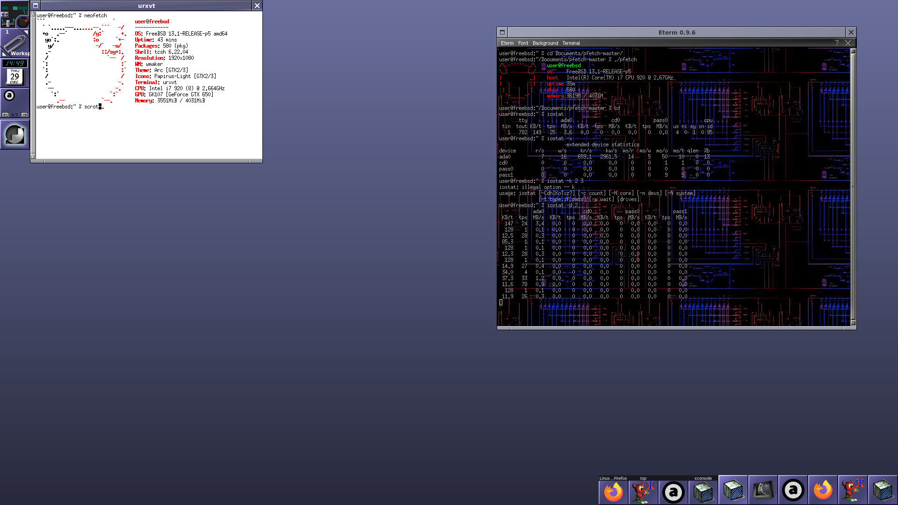Screen dimensions: 898x505
Task: Click the 'Resolution: 1920x1080' line in urxvt
Action: [x=164, y=58]
